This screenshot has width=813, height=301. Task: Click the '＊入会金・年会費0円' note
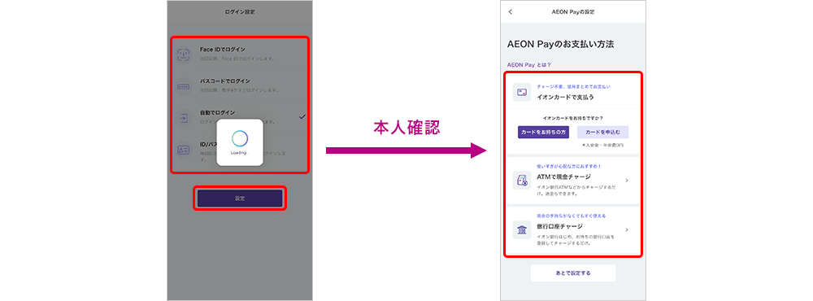click(603, 146)
